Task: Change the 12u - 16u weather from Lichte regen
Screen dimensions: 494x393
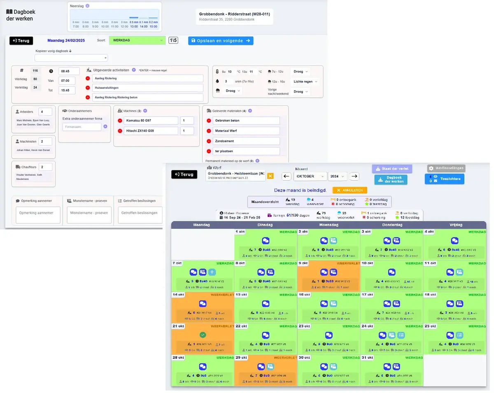Action: 305,81
